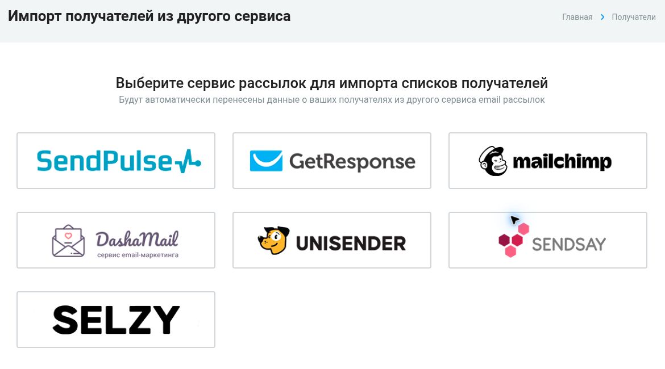Screen dimensions: 665x369
Task: Open the Главная breadcrumb link
Action: [x=577, y=17]
